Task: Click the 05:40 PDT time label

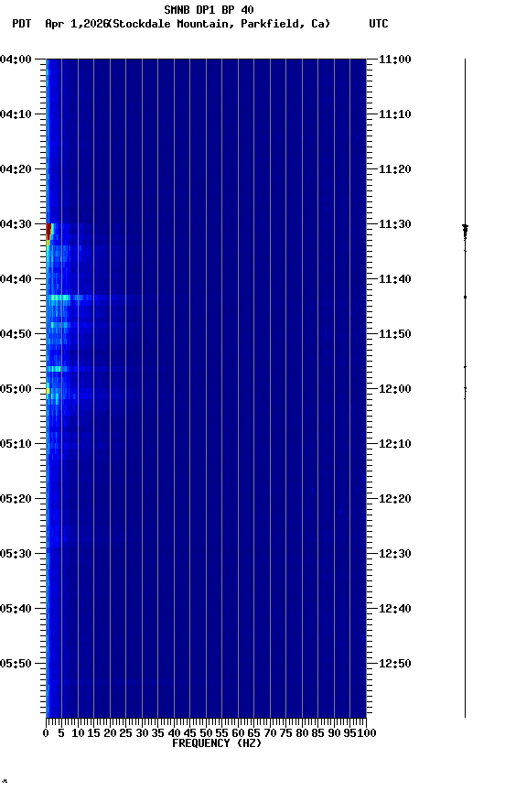Action: tap(16, 609)
